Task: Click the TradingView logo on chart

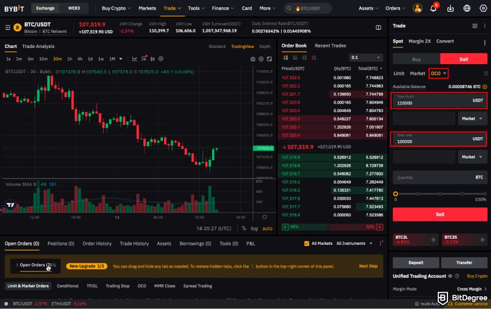Action: (x=11, y=205)
